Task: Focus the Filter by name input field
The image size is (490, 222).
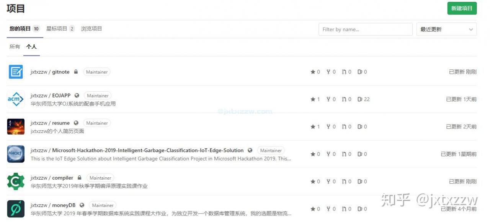Action: pyautogui.click(x=365, y=29)
